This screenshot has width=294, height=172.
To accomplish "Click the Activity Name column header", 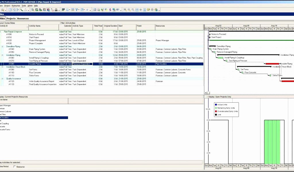I will [x=35, y=26].
